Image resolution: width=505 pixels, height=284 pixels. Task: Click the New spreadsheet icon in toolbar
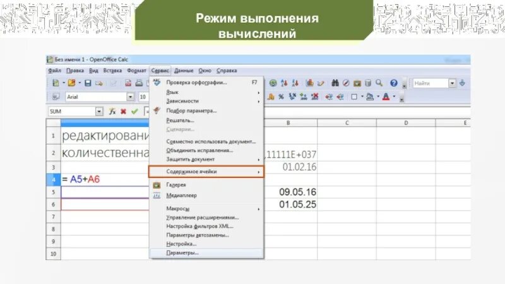click(56, 83)
